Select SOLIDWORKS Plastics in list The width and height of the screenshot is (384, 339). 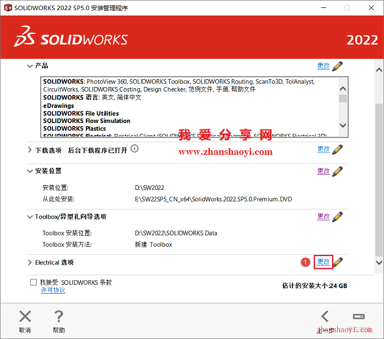click(75, 129)
